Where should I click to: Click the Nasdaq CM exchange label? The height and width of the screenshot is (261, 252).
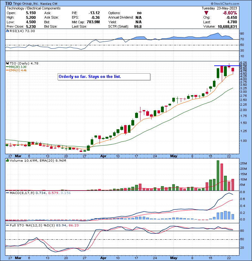click(49, 4)
